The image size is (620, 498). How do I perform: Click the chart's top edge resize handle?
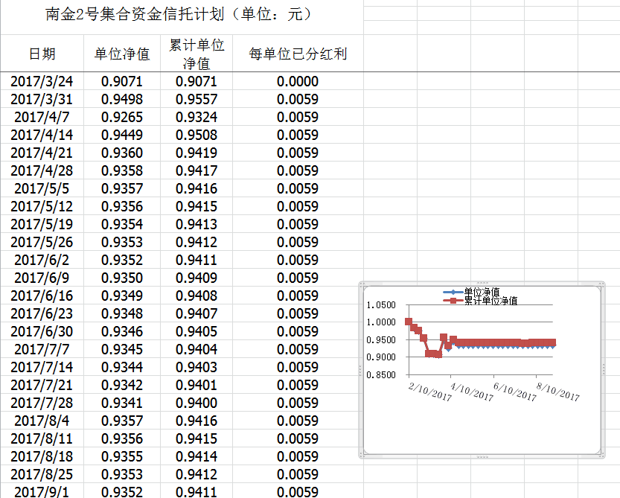[x=482, y=284]
